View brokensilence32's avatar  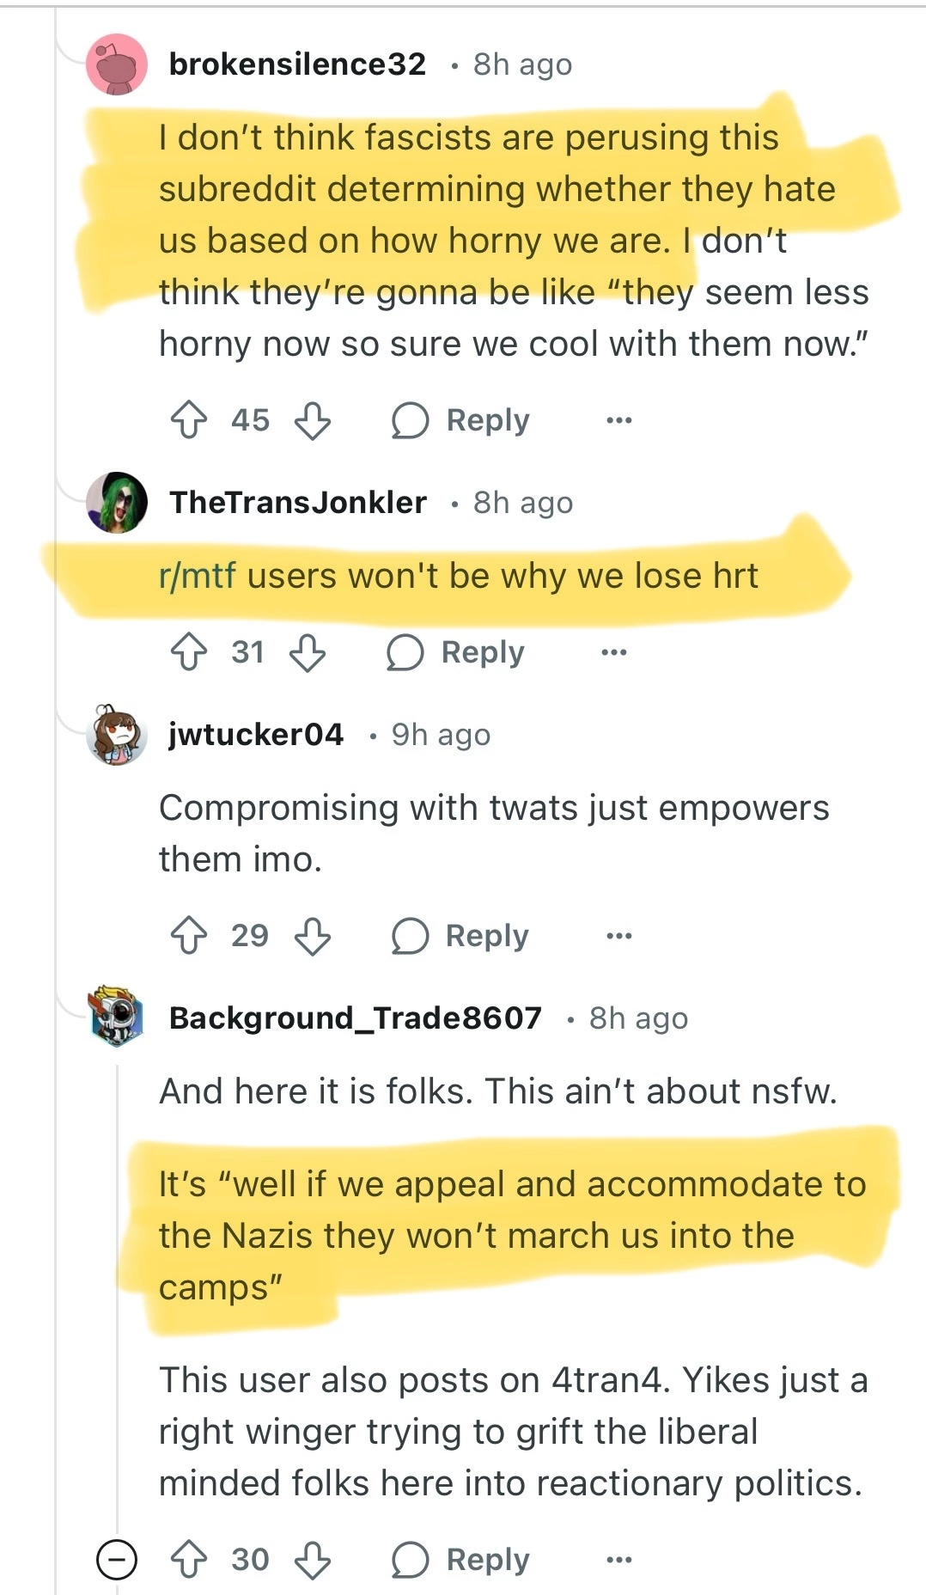[x=117, y=64]
